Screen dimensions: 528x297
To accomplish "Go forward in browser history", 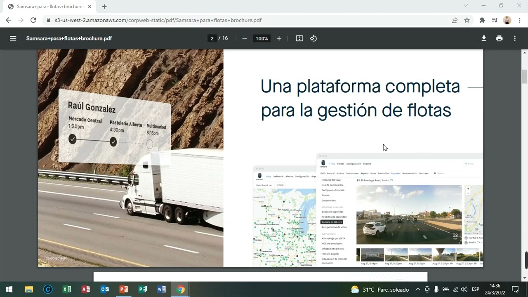I will click(x=21, y=20).
